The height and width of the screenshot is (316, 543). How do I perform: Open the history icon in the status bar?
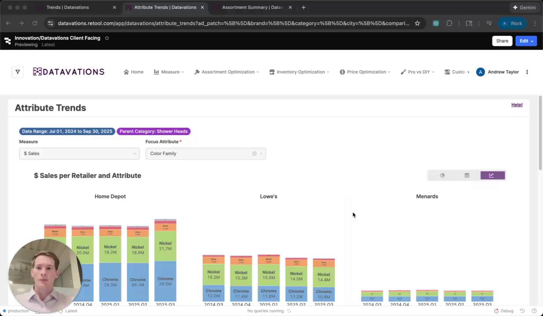click(x=522, y=311)
